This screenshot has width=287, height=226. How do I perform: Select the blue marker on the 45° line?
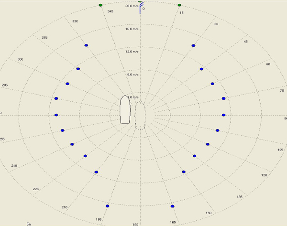coord(201,69)
